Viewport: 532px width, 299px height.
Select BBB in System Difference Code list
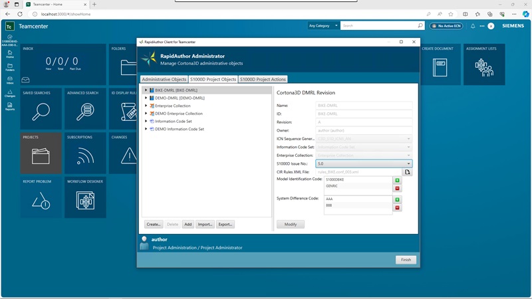358,205
